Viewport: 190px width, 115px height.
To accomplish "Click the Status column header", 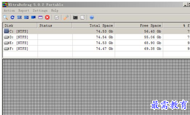I will [55, 26].
